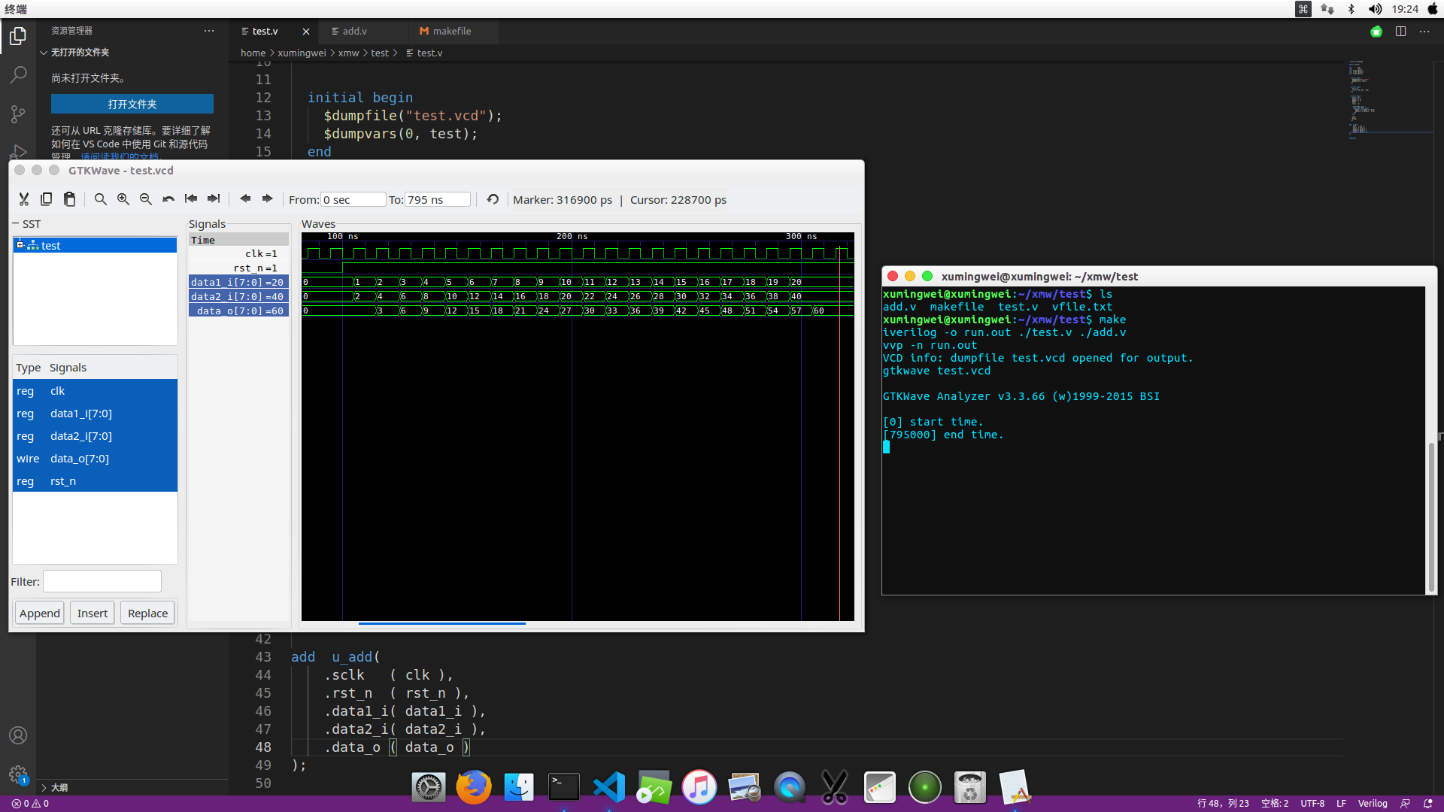Switch to the add.v editor tab
The width and height of the screenshot is (1444, 812).
click(x=354, y=32)
